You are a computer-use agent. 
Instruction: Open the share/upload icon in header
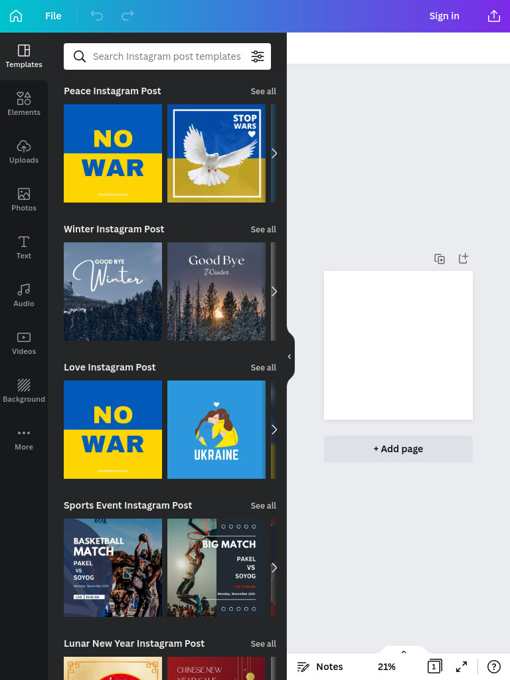[x=494, y=16]
